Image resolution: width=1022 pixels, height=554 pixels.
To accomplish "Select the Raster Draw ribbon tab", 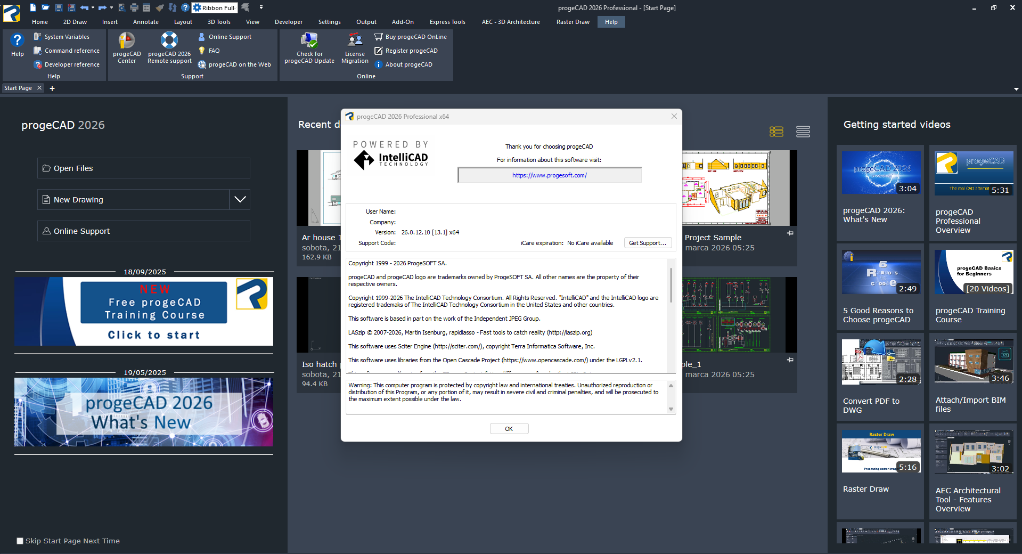I will pyautogui.click(x=573, y=22).
